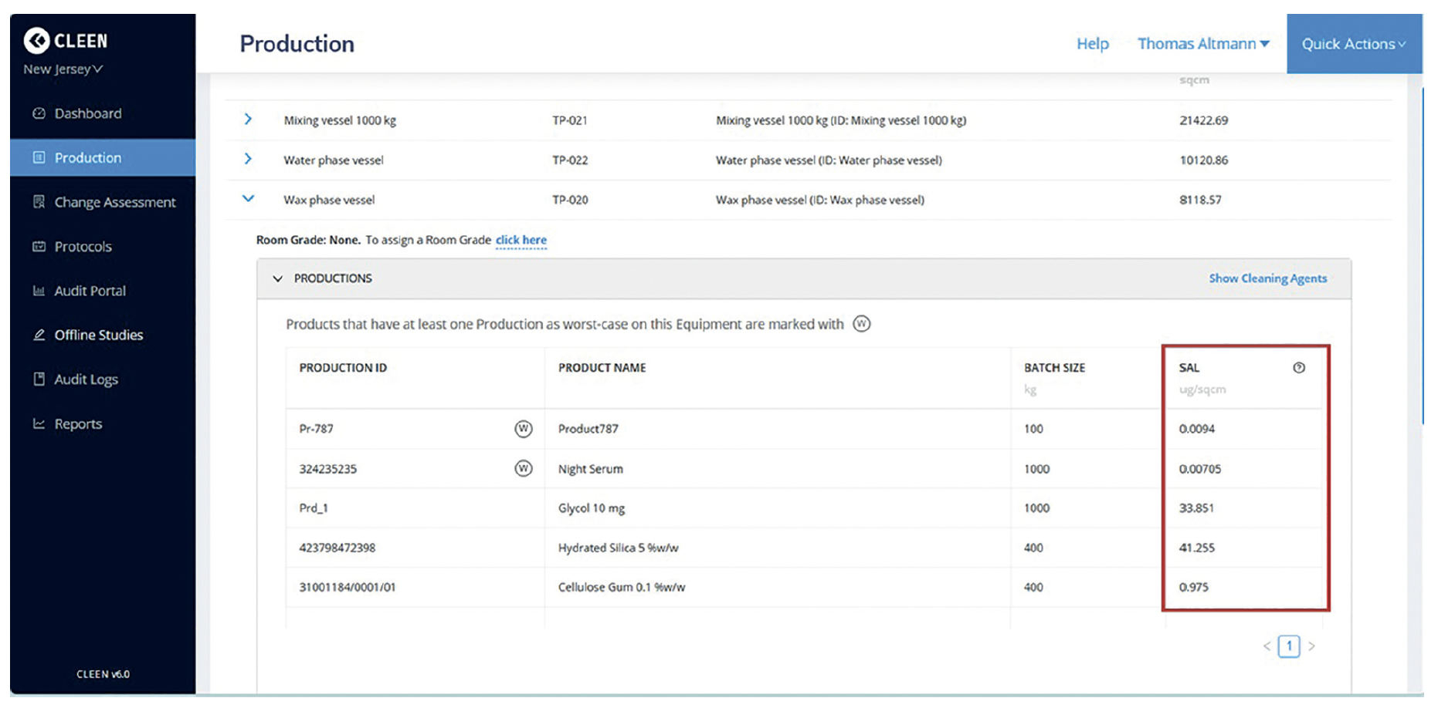Screen dimensions: 1438x708
Task: Click worst-case W marker for Pr-787
Action: (524, 429)
